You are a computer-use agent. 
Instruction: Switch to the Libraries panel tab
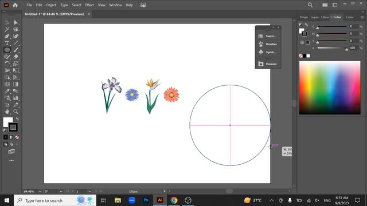(x=325, y=17)
